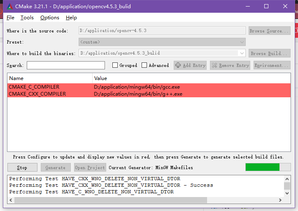Open the build binaries path dropdown arrow
298x211 pixels.
pos(242,53)
